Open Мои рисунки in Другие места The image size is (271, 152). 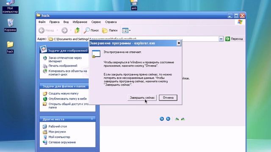[x=57, y=132]
